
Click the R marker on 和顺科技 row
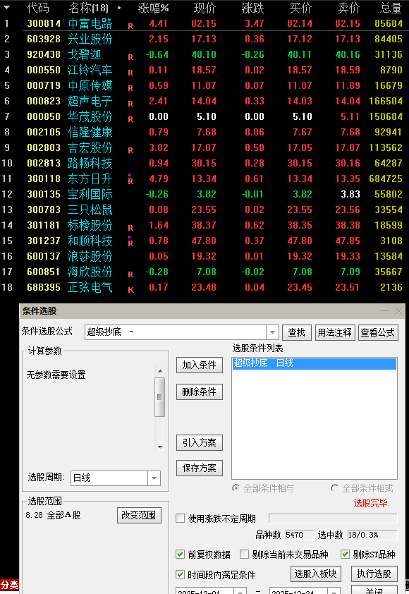(130, 243)
